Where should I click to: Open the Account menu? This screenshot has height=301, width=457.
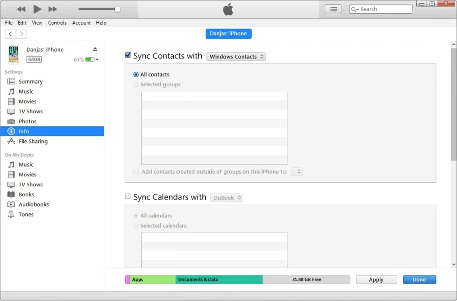point(81,23)
